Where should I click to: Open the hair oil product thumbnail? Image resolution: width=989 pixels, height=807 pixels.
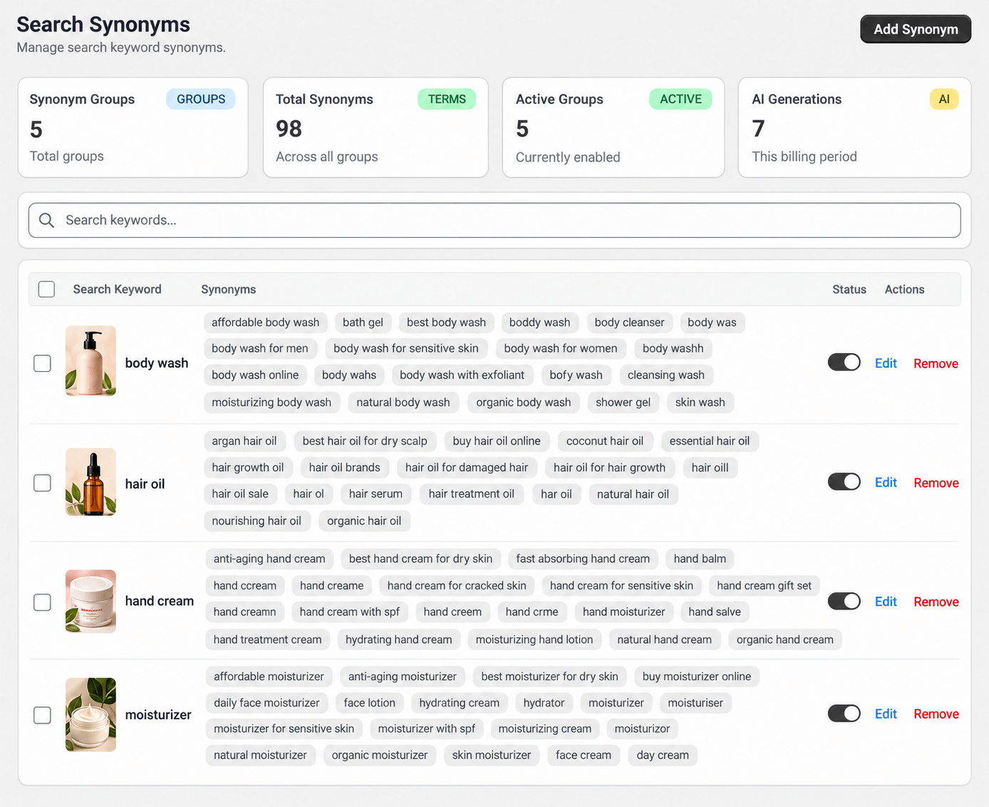pyautogui.click(x=90, y=482)
